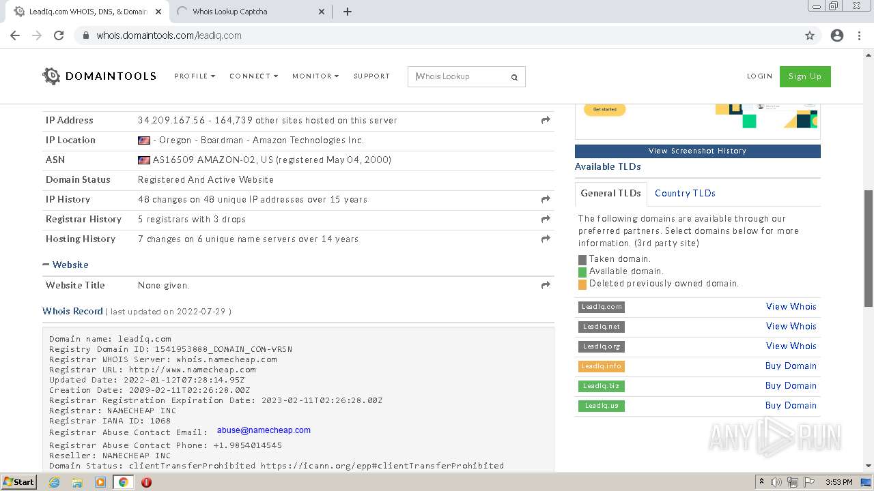Click the scrollbar down arrow
The width and height of the screenshot is (874, 491).
coord(869,466)
